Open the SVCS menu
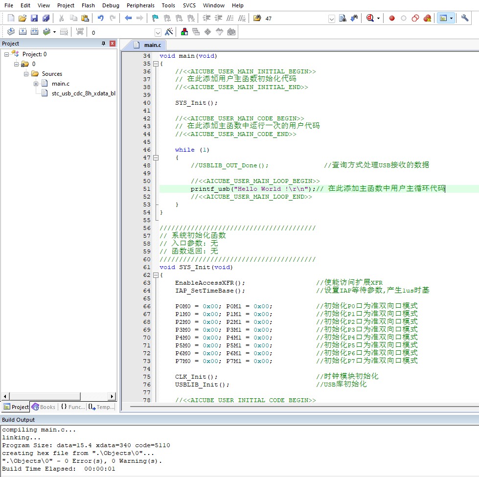Screen dimensions: 479x477 (x=189, y=5)
